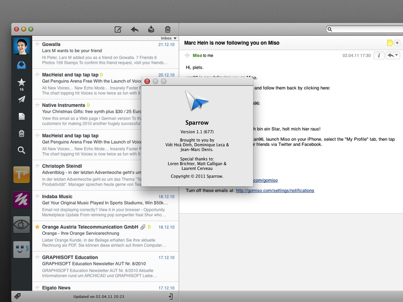The image size is (403, 302).
Task: Open Inbox from the sidebar
Action: [21, 65]
